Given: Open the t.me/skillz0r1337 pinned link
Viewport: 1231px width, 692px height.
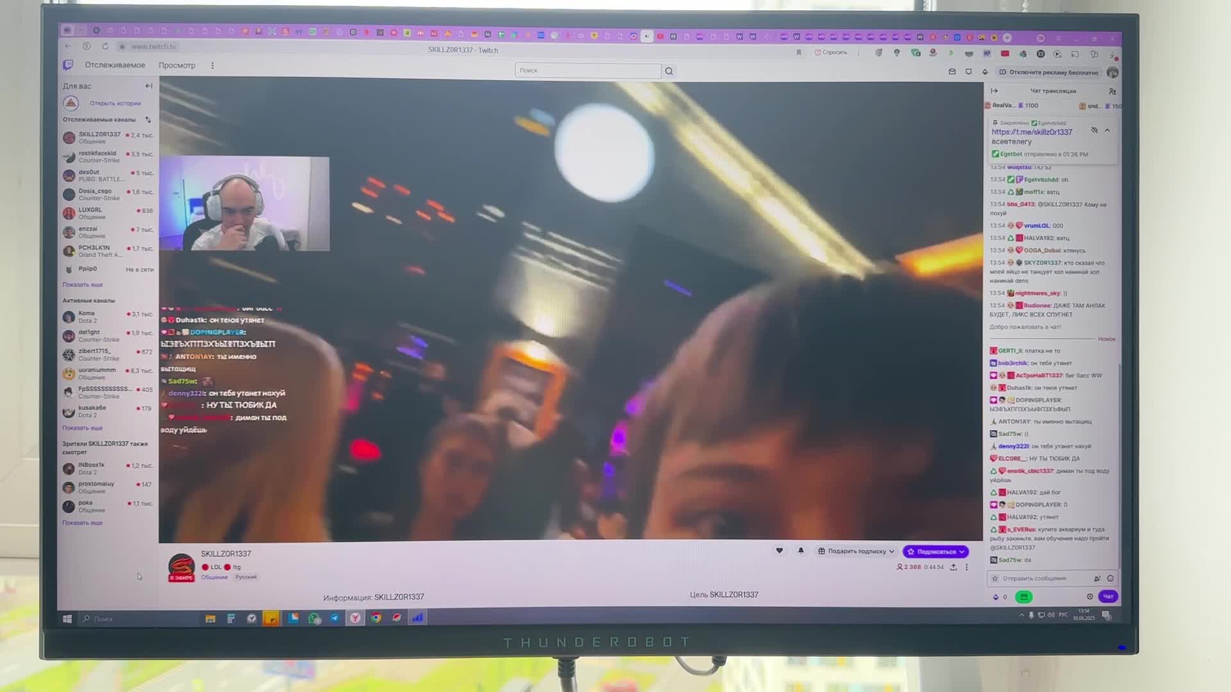Looking at the screenshot, I should [x=1032, y=132].
